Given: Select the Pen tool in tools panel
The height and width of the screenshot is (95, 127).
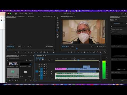Looking at the screenshot, I should (x=58, y=30).
